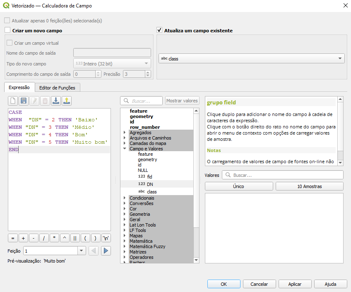Click the Cancelar button

click(x=259, y=284)
